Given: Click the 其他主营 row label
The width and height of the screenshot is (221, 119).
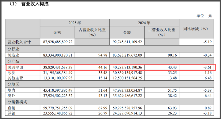Looking at the screenshot, I should tap(16, 78).
